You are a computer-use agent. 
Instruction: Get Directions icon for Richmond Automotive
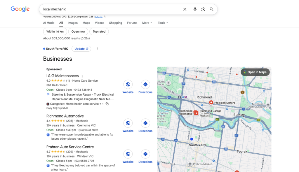pyautogui.click(x=145, y=123)
